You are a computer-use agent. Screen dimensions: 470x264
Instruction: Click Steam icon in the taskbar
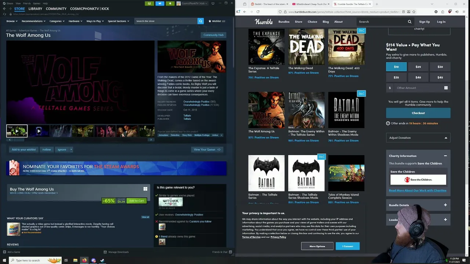[102, 260]
